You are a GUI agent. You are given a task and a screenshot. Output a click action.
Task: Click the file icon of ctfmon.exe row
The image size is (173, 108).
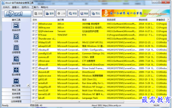[37, 61]
